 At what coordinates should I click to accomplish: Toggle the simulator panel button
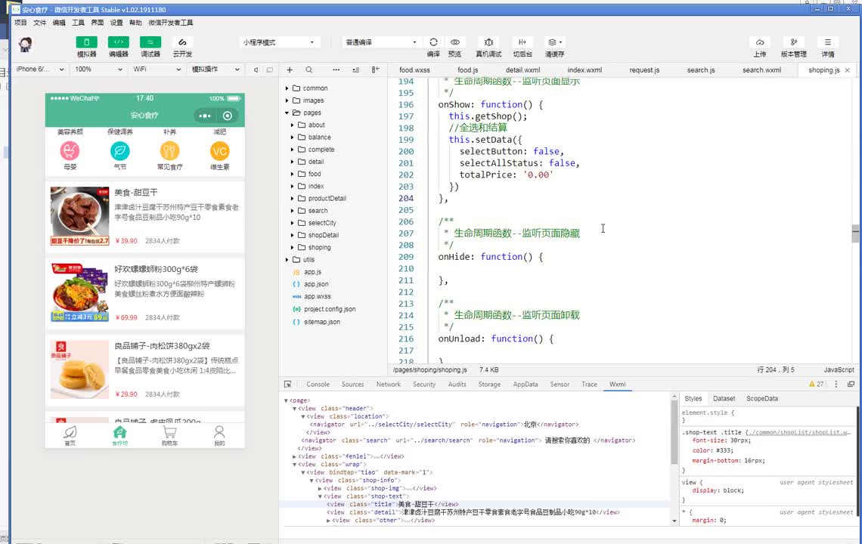point(86,42)
